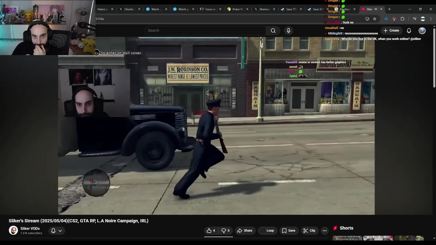Click the video title text
The width and height of the screenshot is (436, 245).
click(79, 221)
